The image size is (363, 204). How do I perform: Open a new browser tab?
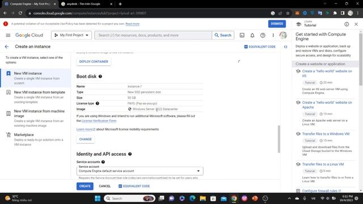coord(120,4)
